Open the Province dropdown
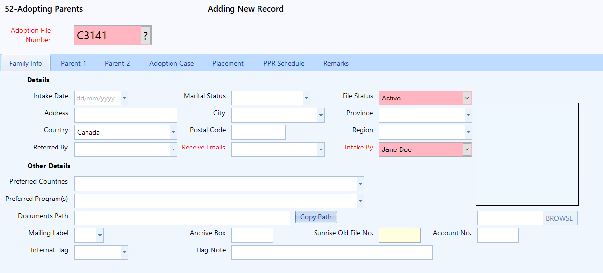Screen dimensions: 603x273 (468, 115)
